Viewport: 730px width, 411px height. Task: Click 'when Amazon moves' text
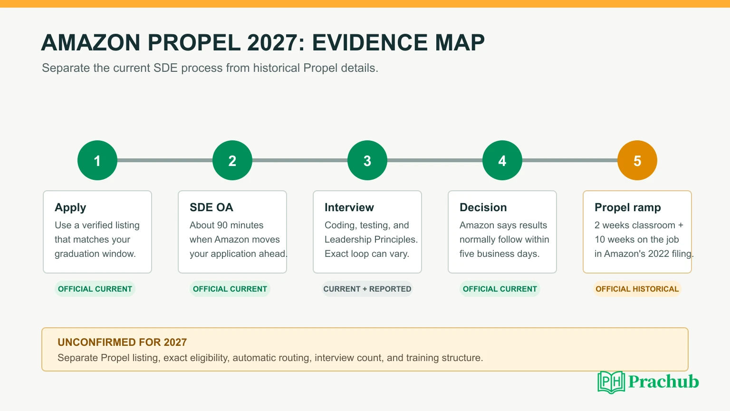coord(235,239)
